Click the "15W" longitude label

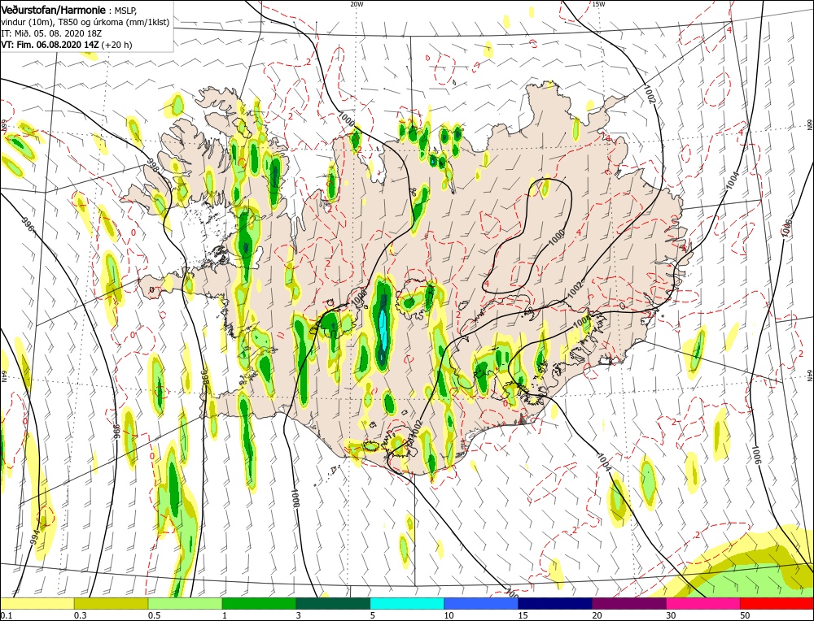[x=598, y=4]
